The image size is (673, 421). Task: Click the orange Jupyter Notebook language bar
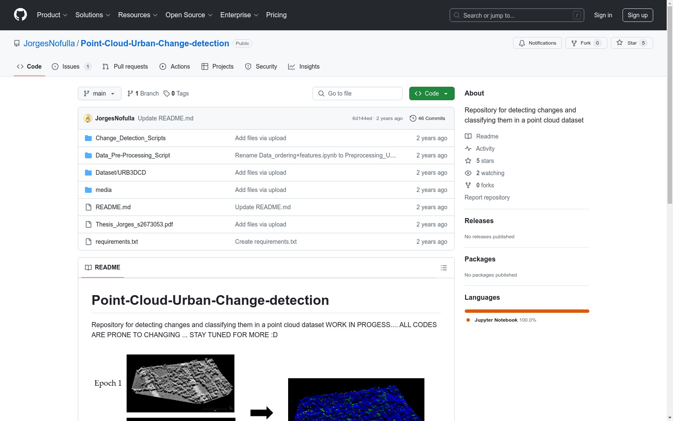point(527,311)
